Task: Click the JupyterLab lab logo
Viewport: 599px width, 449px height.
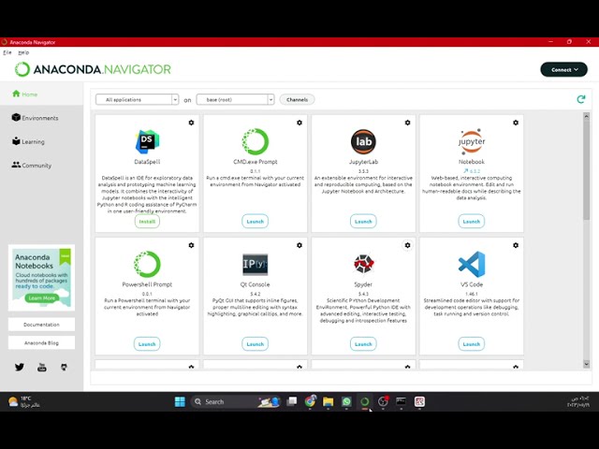Action: pyautogui.click(x=363, y=141)
